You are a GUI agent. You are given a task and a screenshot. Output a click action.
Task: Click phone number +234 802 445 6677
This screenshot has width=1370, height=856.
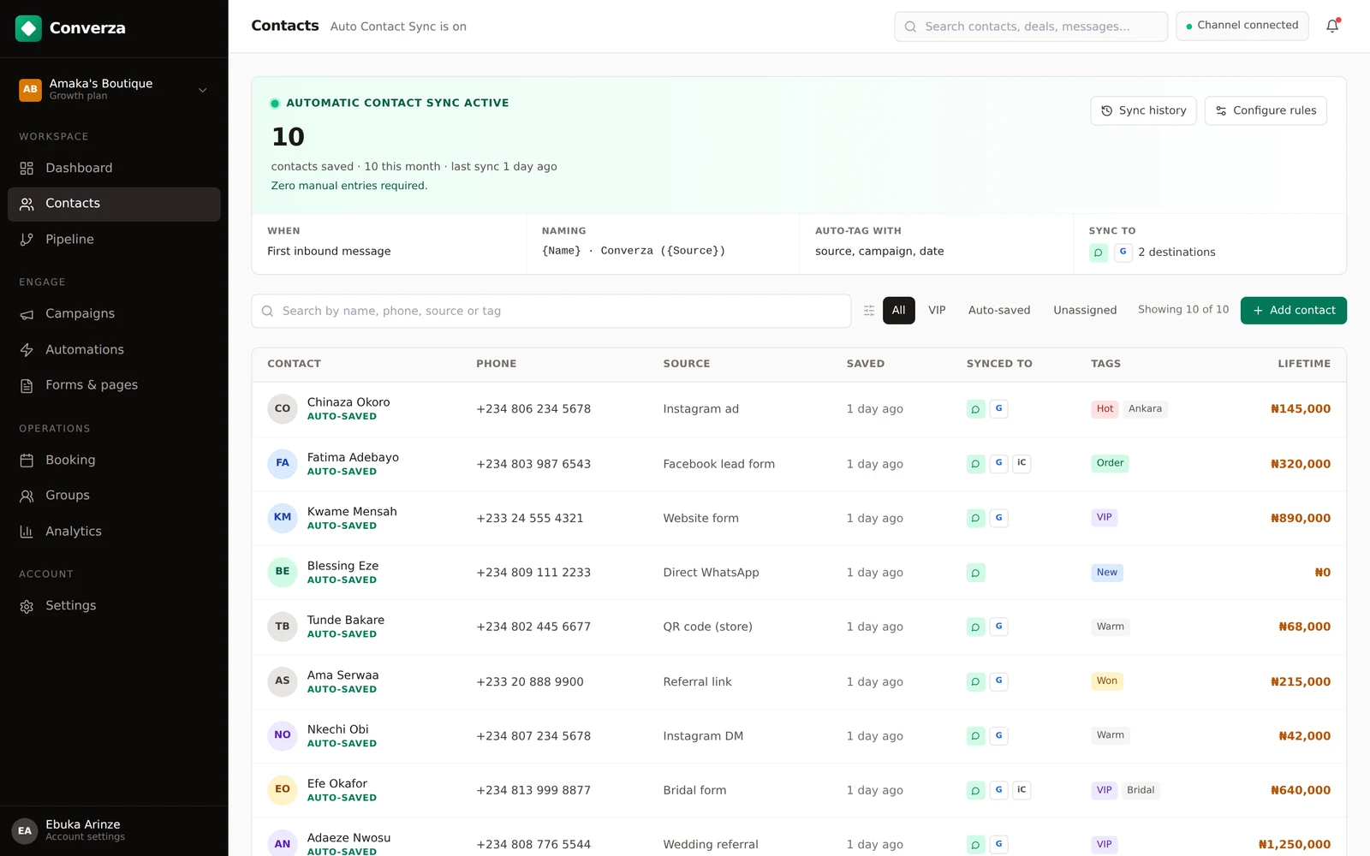(x=533, y=627)
